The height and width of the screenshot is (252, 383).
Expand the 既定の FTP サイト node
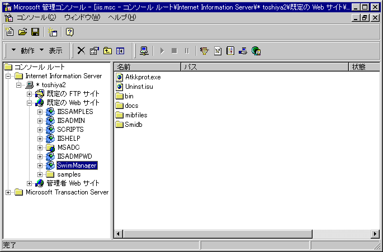[29, 94]
